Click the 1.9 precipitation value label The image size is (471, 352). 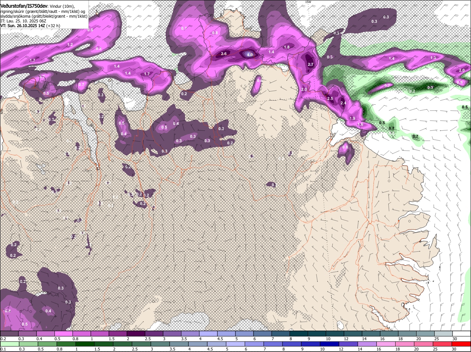(352, 118)
